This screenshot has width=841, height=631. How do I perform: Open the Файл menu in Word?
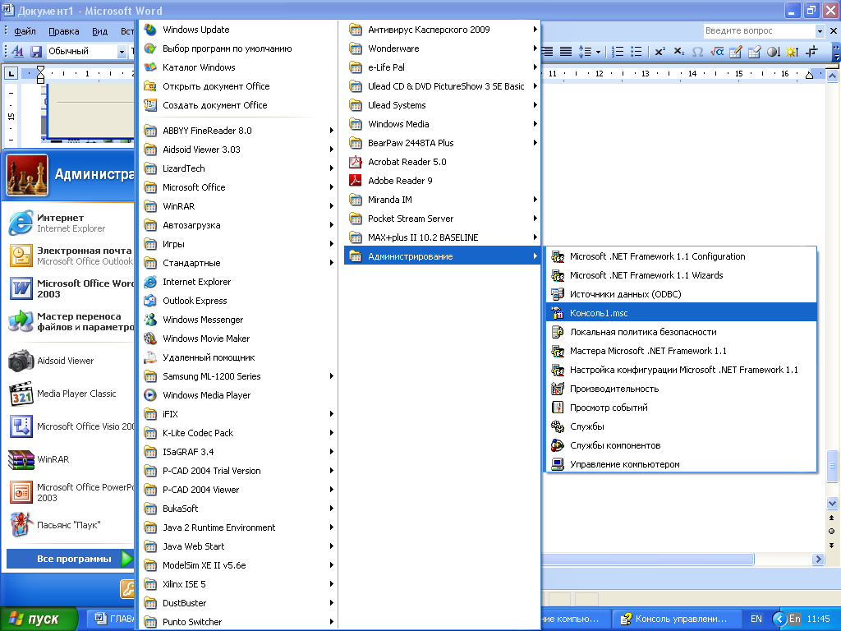[x=25, y=31]
